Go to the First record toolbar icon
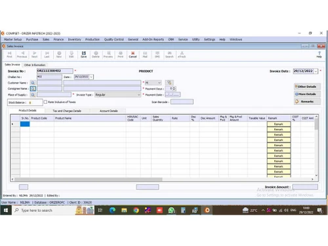The height and width of the screenshot is (246, 328). pos(9,54)
